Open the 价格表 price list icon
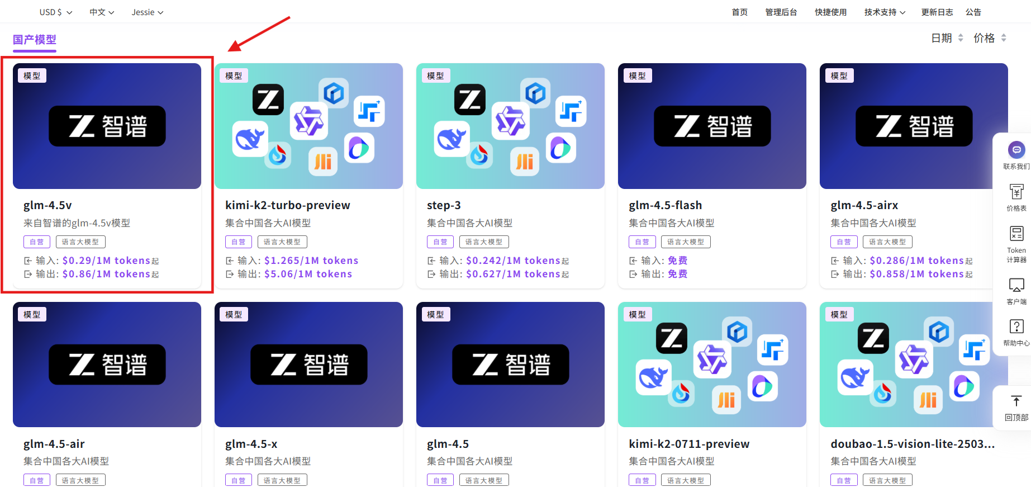The height and width of the screenshot is (487, 1031). tap(1016, 192)
